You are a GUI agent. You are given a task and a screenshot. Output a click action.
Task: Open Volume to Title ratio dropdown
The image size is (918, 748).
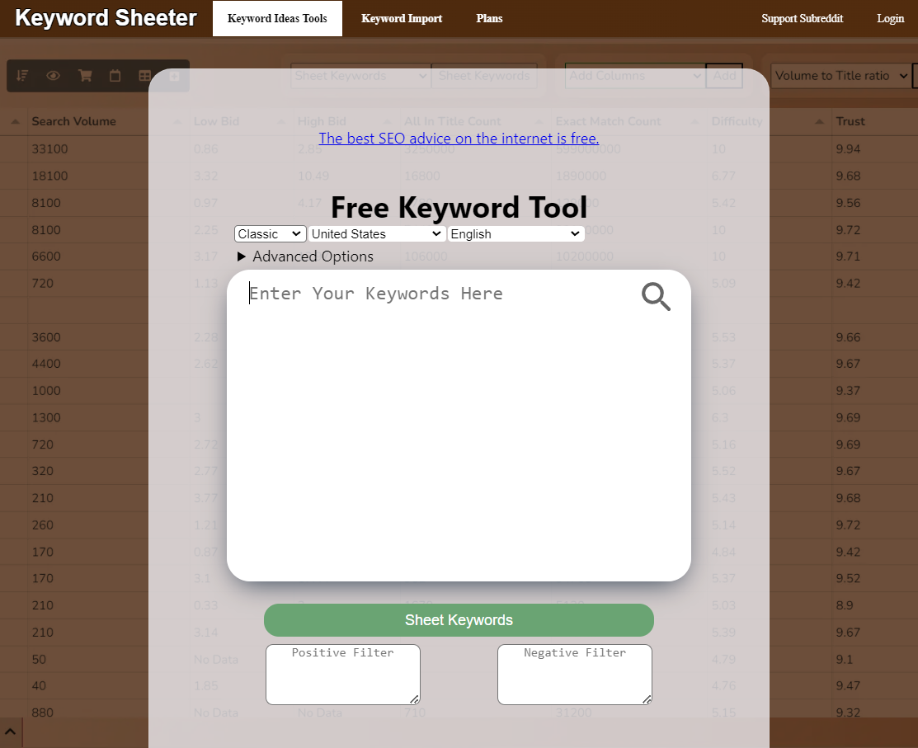[x=840, y=76]
